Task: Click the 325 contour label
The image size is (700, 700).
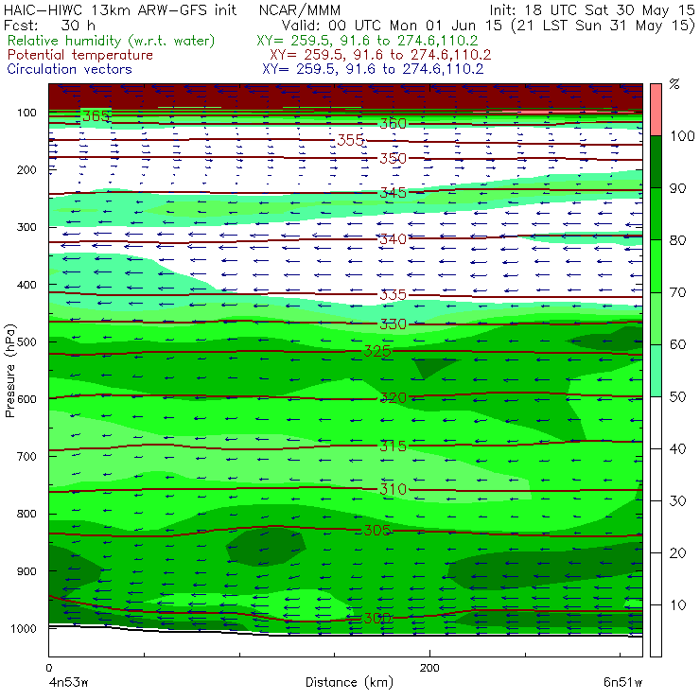Action: [x=377, y=351]
